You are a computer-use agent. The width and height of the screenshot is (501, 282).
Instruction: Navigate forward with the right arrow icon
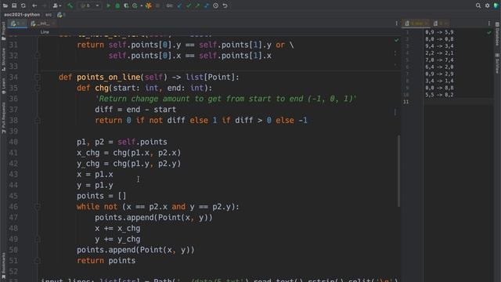pyautogui.click(x=44, y=5)
